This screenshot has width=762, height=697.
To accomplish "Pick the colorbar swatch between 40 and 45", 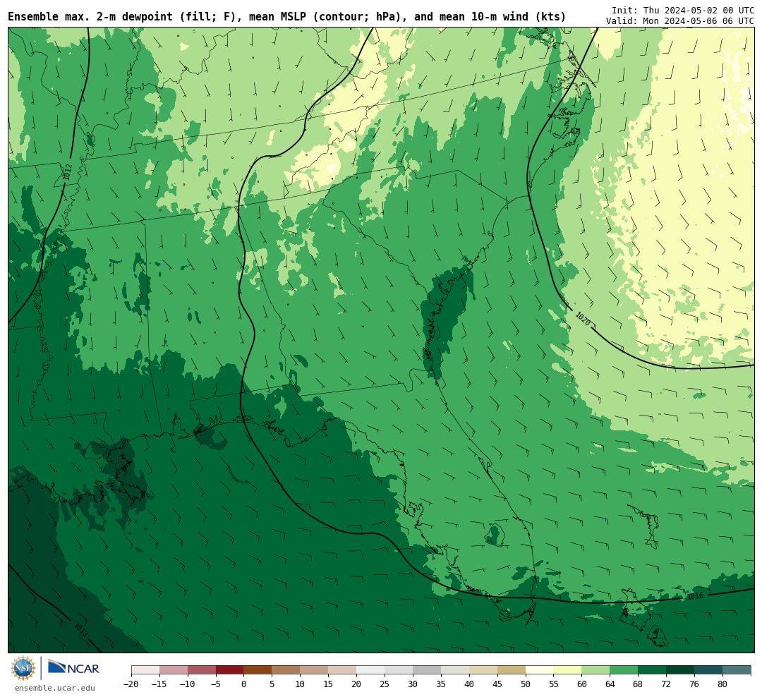I will [483, 670].
